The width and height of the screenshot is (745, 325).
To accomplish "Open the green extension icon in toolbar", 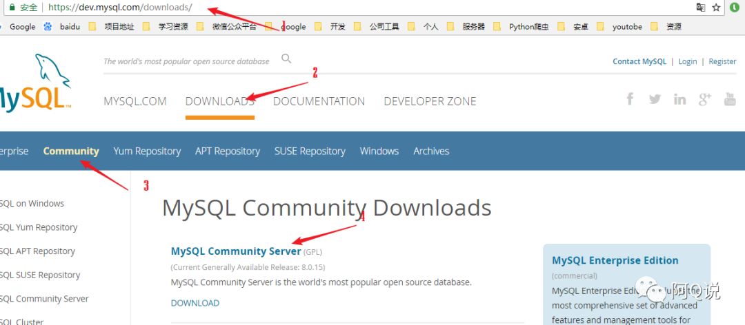I will pos(735,8).
